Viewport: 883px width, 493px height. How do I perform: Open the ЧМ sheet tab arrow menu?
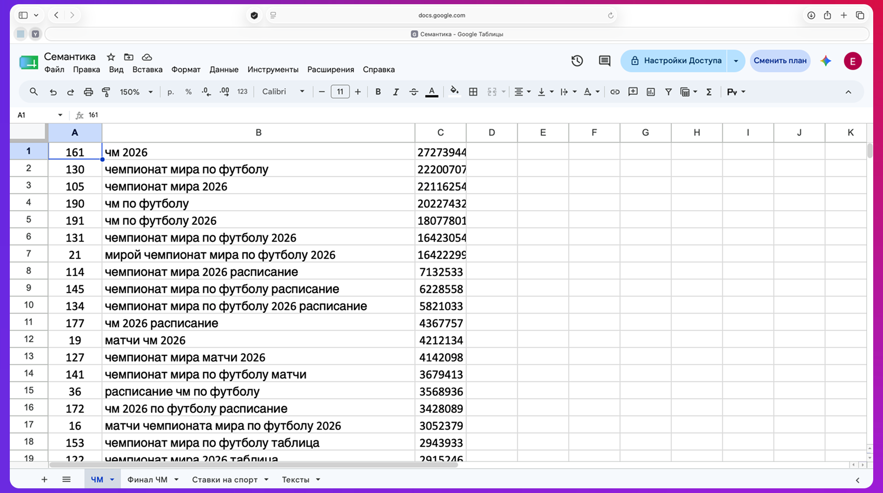click(x=112, y=479)
